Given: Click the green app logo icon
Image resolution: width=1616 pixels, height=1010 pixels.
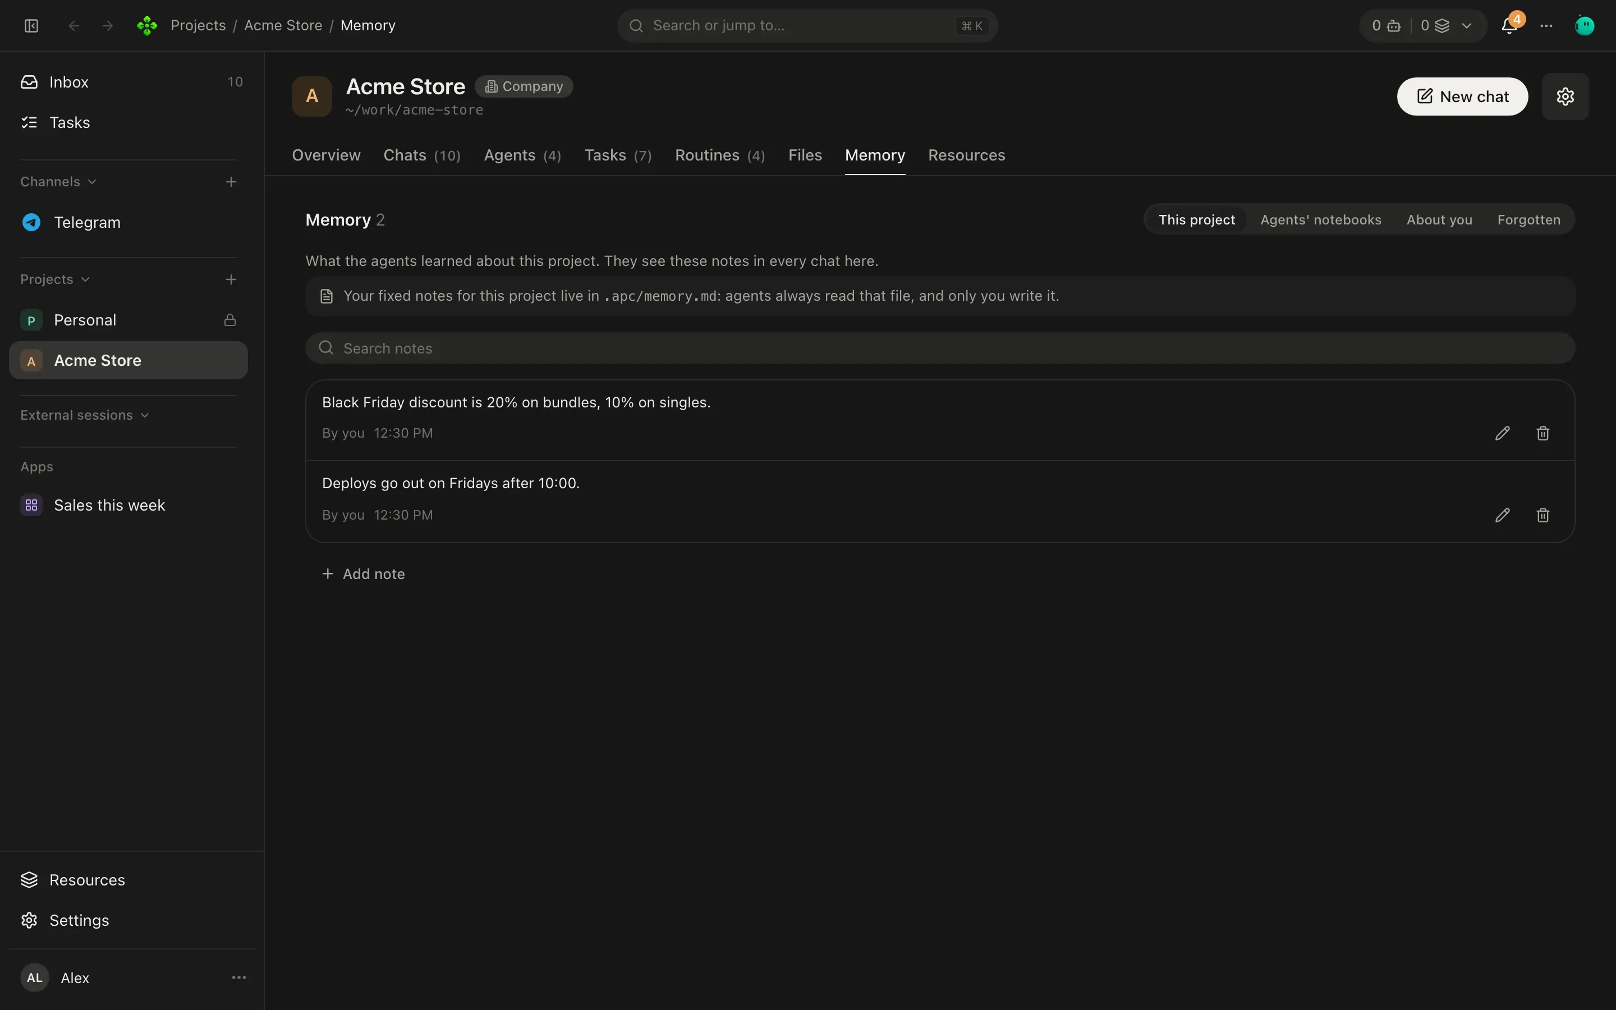Looking at the screenshot, I should [147, 25].
